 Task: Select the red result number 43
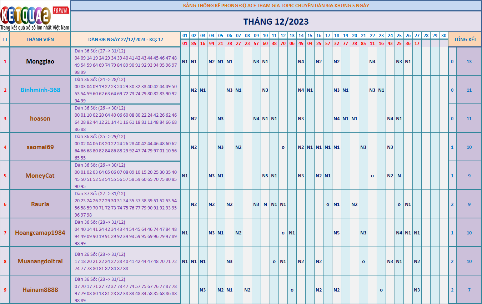click(x=390, y=43)
